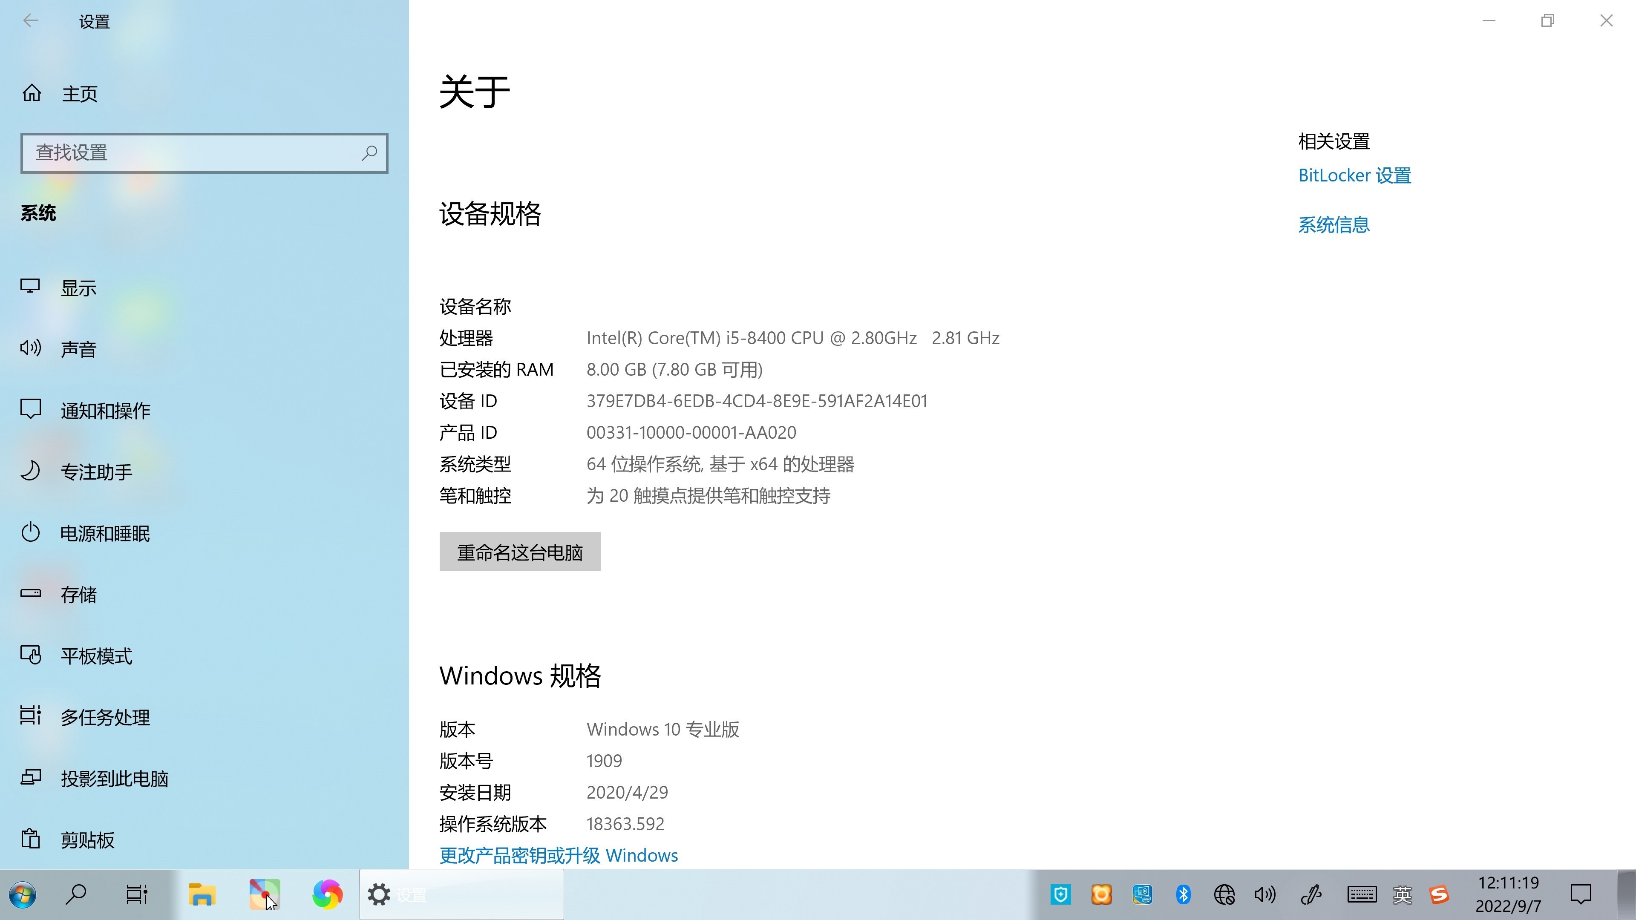Viewport: 1636px width, 920px height.
Task: Open the colorful swirl browser icon
Action: [x=327, y=894]
